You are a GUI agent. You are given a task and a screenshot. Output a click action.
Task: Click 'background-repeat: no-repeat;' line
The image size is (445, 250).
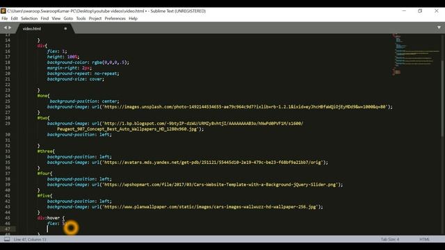[x=83, y=74]
